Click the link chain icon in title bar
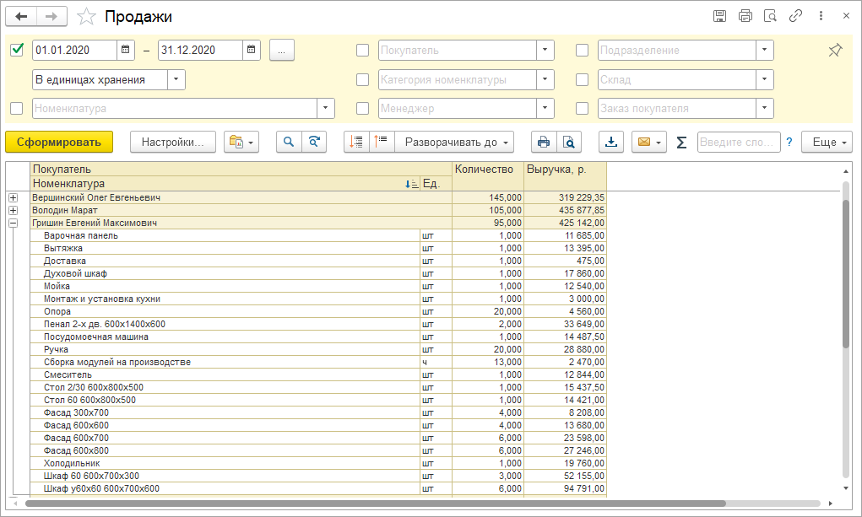 (x=795, y=16)
